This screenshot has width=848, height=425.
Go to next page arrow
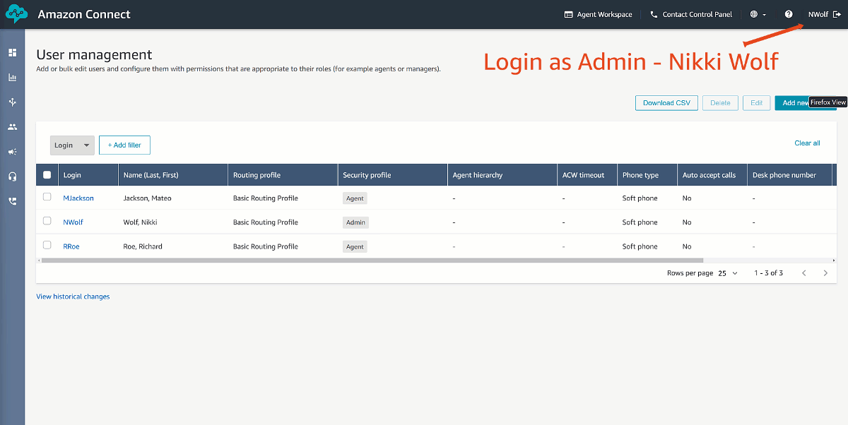(825, 273)
